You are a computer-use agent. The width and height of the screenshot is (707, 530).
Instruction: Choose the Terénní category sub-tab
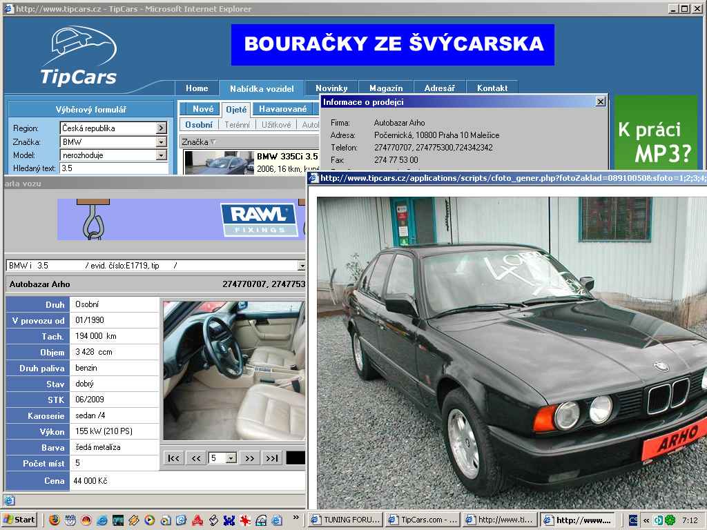click(x=238, y=125)
